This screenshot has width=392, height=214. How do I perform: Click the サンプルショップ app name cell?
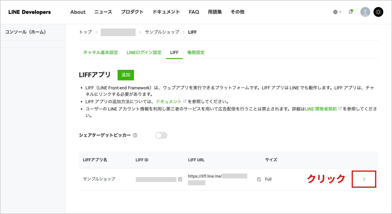pos(99,179)
